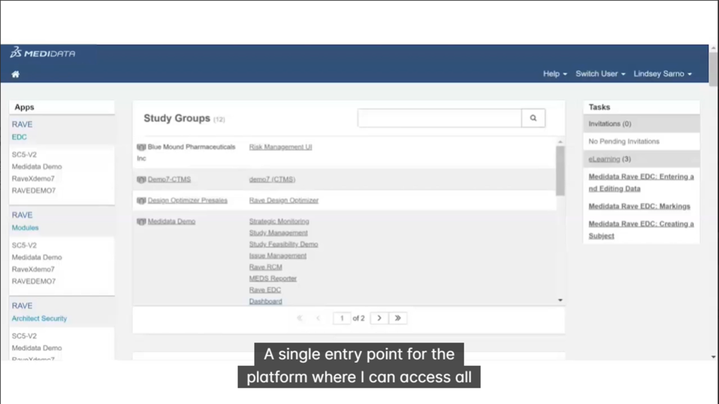Select Medidata Demo under RAVE Modules
The width and height of the screenshot is (719, 404).
coord(37,257)
